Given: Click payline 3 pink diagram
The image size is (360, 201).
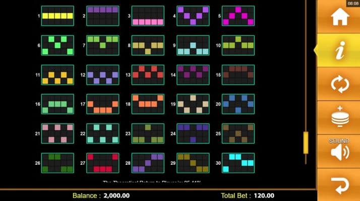Looking at the screenshot, I should pos(148,16).
